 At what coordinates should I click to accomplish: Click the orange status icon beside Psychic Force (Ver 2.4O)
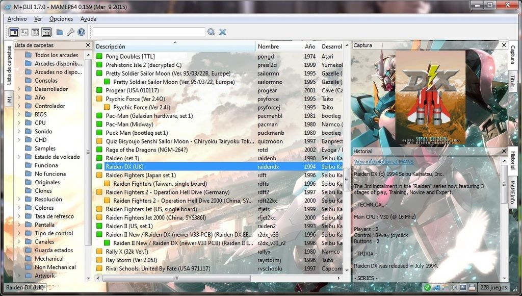point(99,98)
